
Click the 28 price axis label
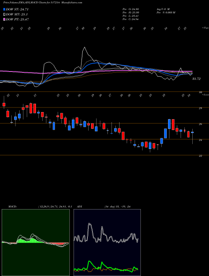pyautogui.click(x=200, y=108)
